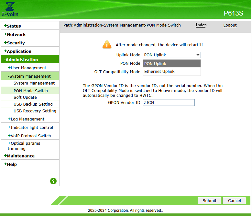Collapse the Administration menu
Image resolution: width=252 pixels, height=217 pixels.
tap(30, 60)
